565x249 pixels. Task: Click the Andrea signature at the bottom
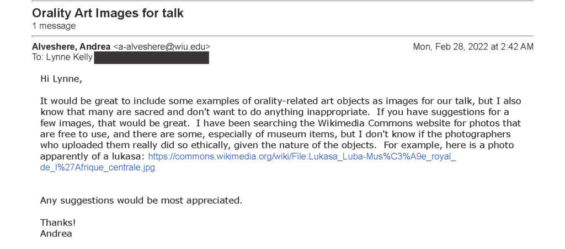pyautogui.click(x=56, y=234)
